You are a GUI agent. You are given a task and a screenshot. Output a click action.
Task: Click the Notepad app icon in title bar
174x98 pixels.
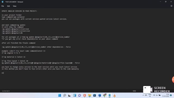(x=2, y=2)
